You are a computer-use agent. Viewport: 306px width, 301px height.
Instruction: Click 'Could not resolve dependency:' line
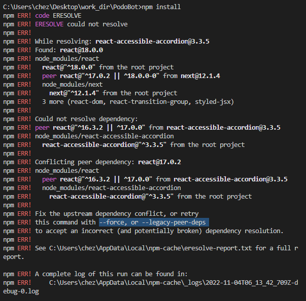[x=86, y=119]
